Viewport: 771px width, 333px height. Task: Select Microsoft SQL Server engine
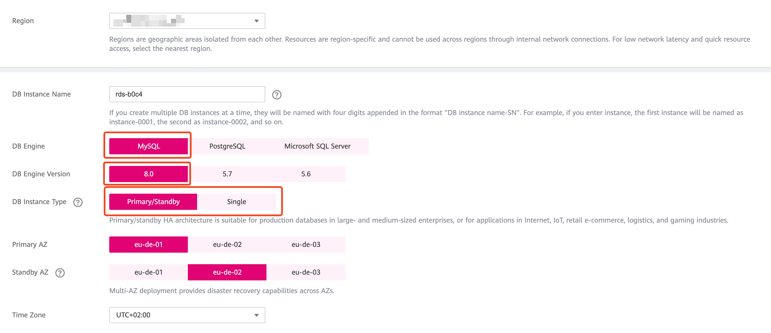tap(317, 146)
